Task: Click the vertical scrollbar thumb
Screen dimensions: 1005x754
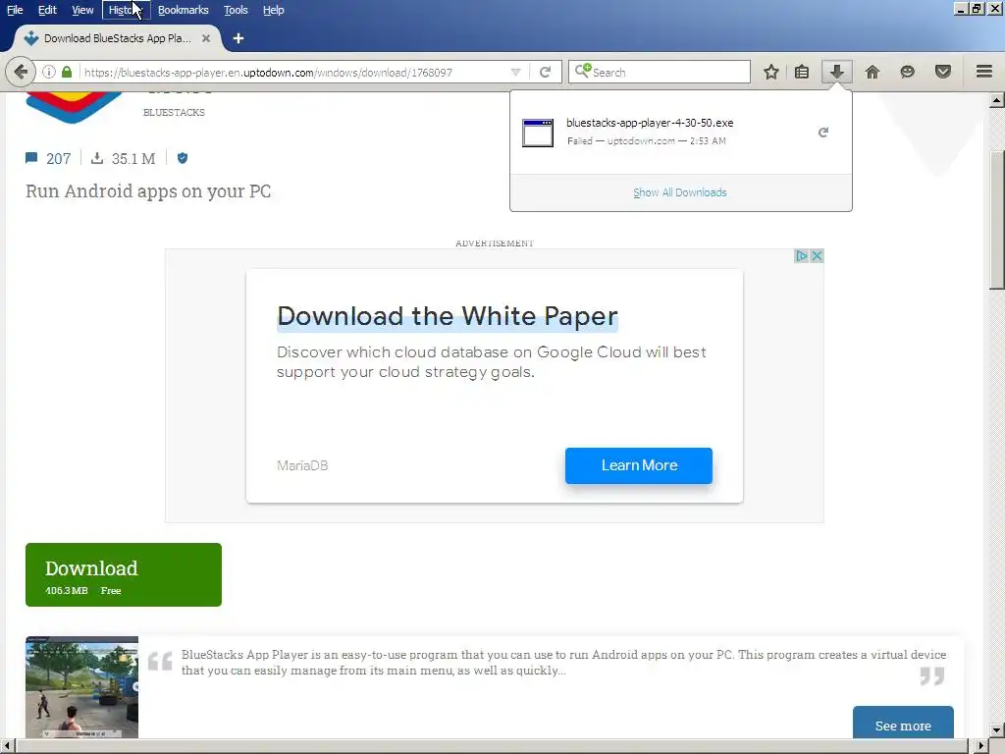Action: tap(997, 220)
